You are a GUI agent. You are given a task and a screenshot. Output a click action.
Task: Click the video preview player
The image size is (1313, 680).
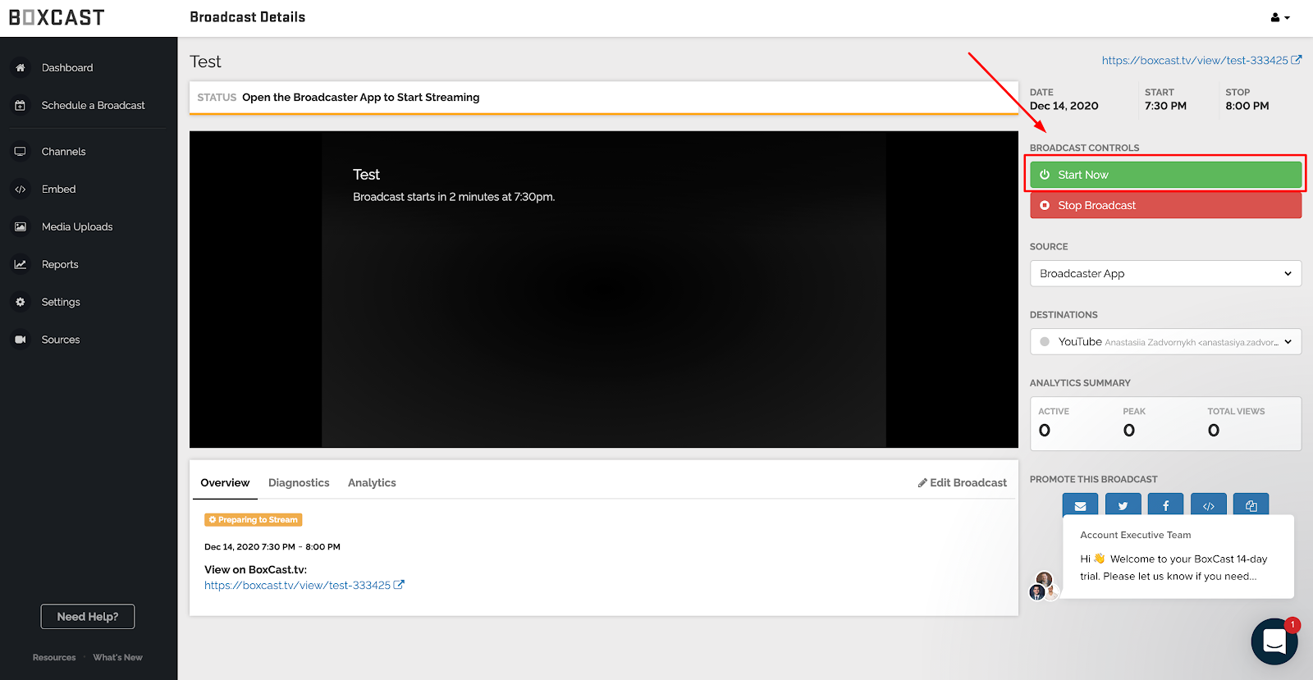point(604,290)
